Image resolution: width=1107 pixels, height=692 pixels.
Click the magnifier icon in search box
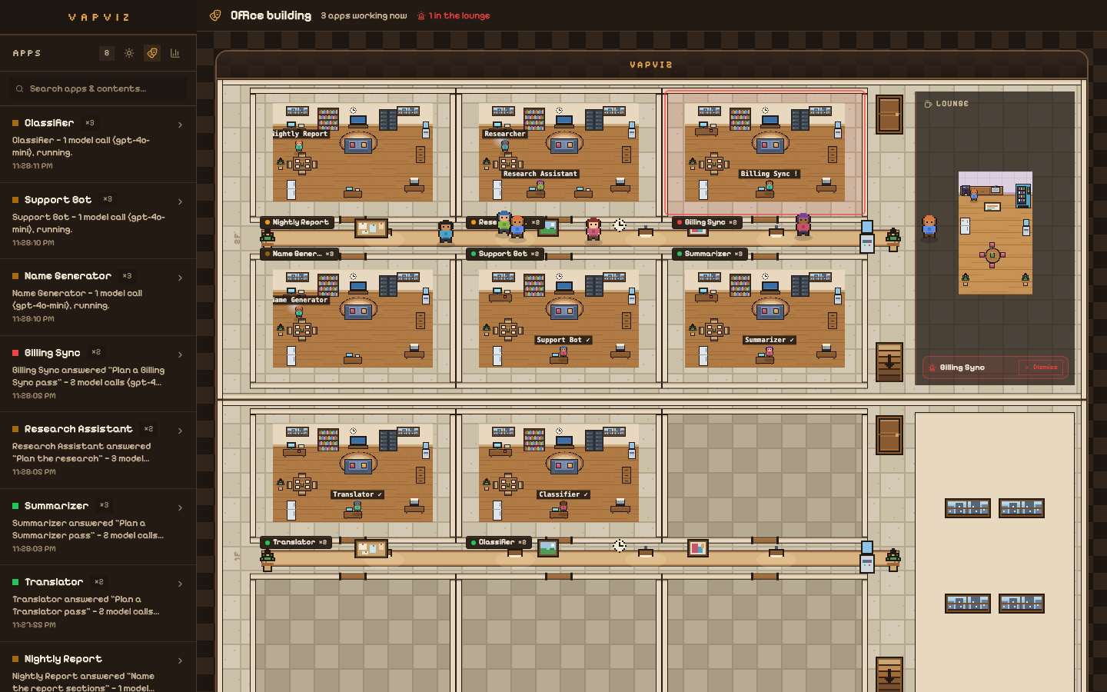coord(20,89)
